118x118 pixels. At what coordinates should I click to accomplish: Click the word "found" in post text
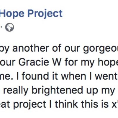[35, 76]
